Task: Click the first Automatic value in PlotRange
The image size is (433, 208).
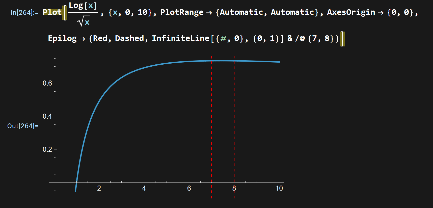Action: tap(241, 12)
